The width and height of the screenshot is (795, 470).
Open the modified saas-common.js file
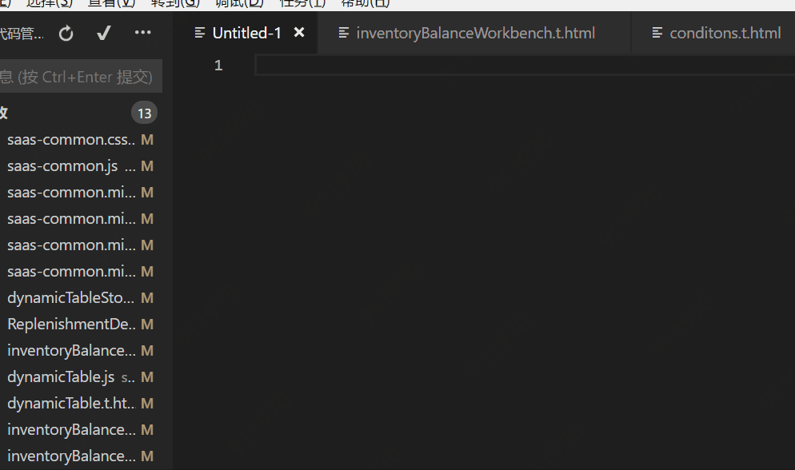[56, 165]
